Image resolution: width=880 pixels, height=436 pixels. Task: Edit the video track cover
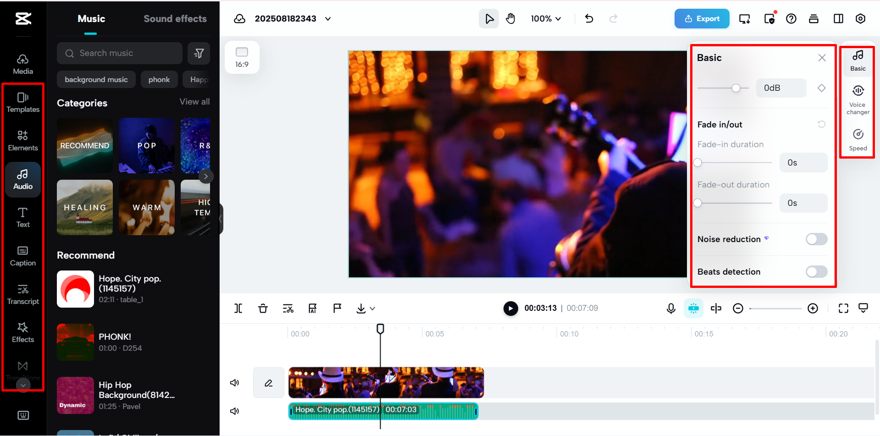pyautogui.click(x=269, y=383)
